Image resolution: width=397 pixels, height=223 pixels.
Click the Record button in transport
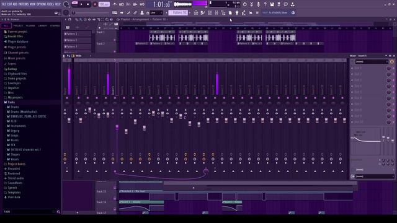pos(95,4)
